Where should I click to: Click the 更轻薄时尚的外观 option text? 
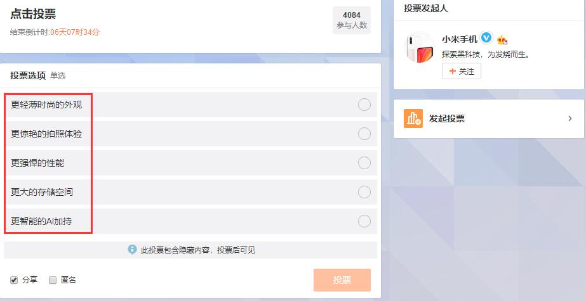(x=46, y=105)
